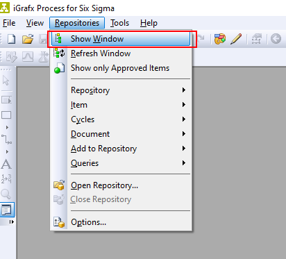Image resolution: width=286 pixels, height=259 pixels.
Task: Expand the Cycles submenu arrow
Action: pyautogui.click(x=184, y=119)
